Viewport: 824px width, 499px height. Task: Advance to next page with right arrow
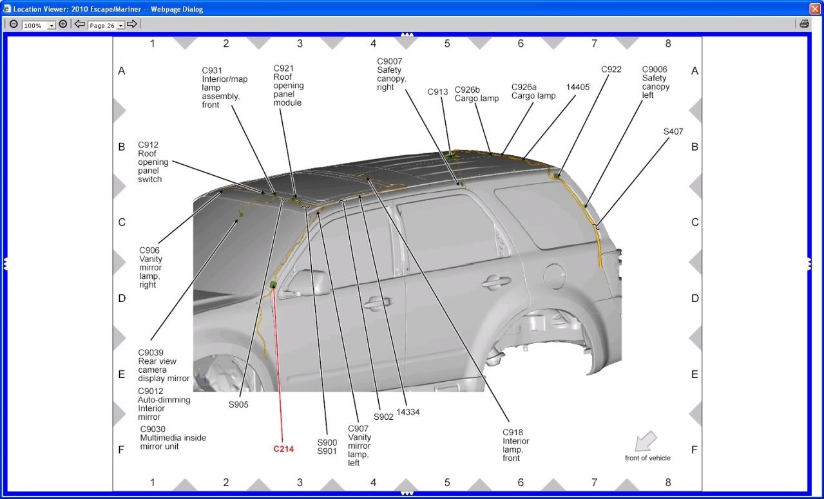(131, 24)
